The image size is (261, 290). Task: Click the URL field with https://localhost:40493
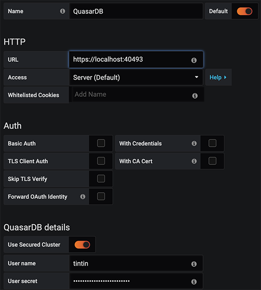click(136, 59)
